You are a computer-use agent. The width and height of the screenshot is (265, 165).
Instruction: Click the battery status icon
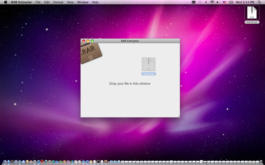tap(231, 2)
